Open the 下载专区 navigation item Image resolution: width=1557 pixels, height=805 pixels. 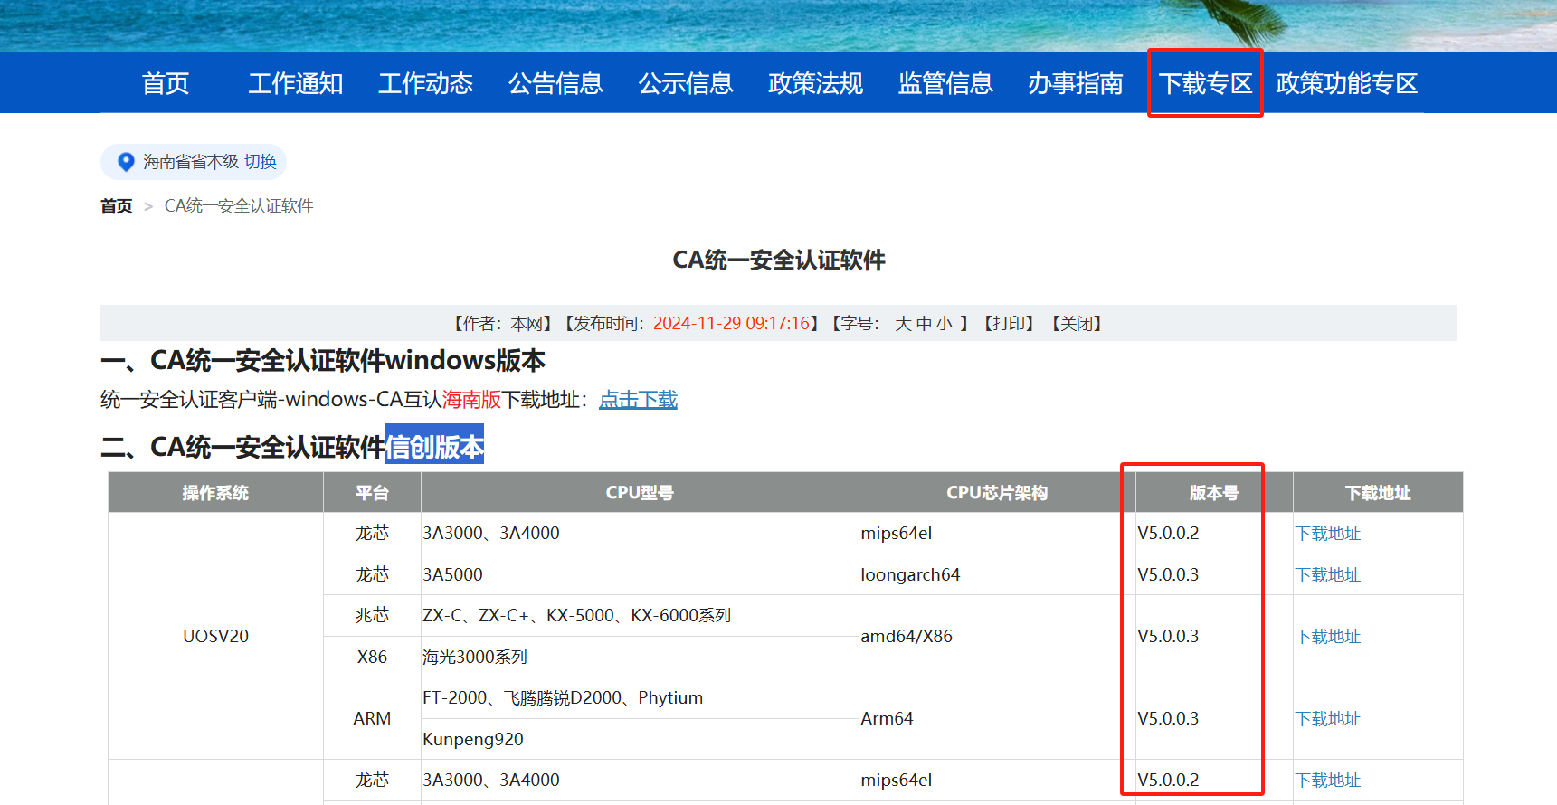tap(1205, 83)
